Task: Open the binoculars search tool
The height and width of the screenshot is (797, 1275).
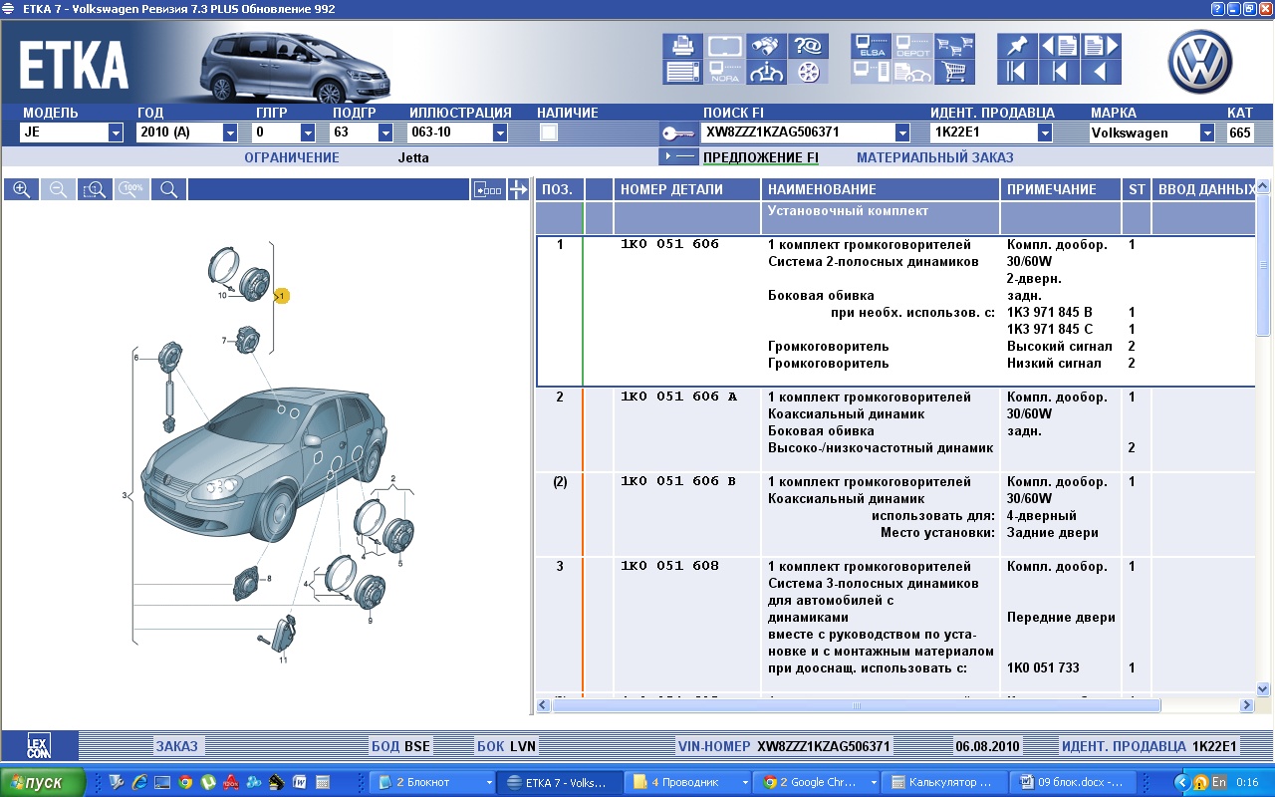Action: tap(765, 46)
